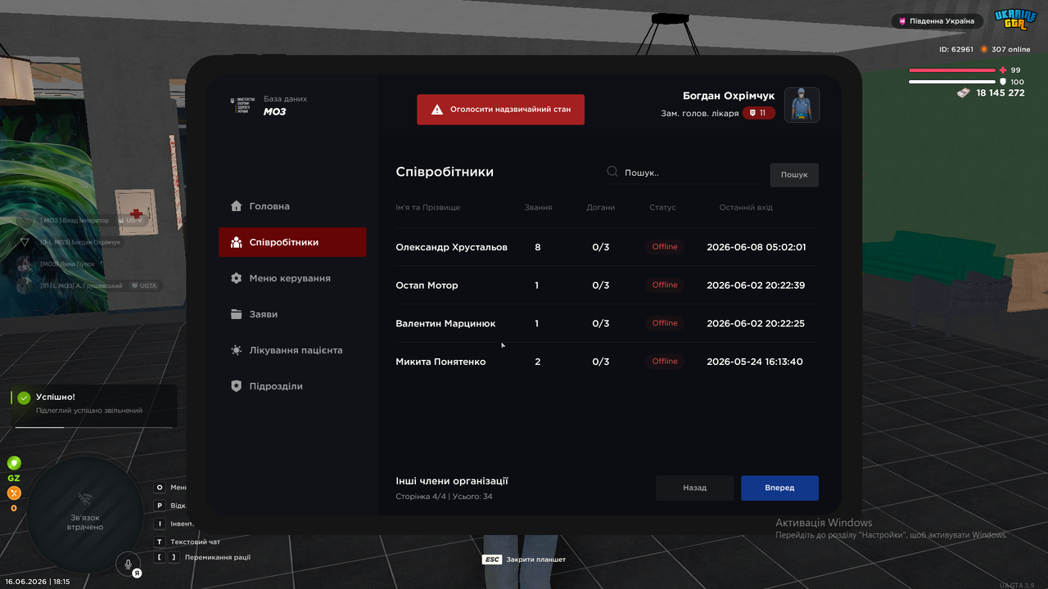Click the rank 11 shield badge

[759, 113]
